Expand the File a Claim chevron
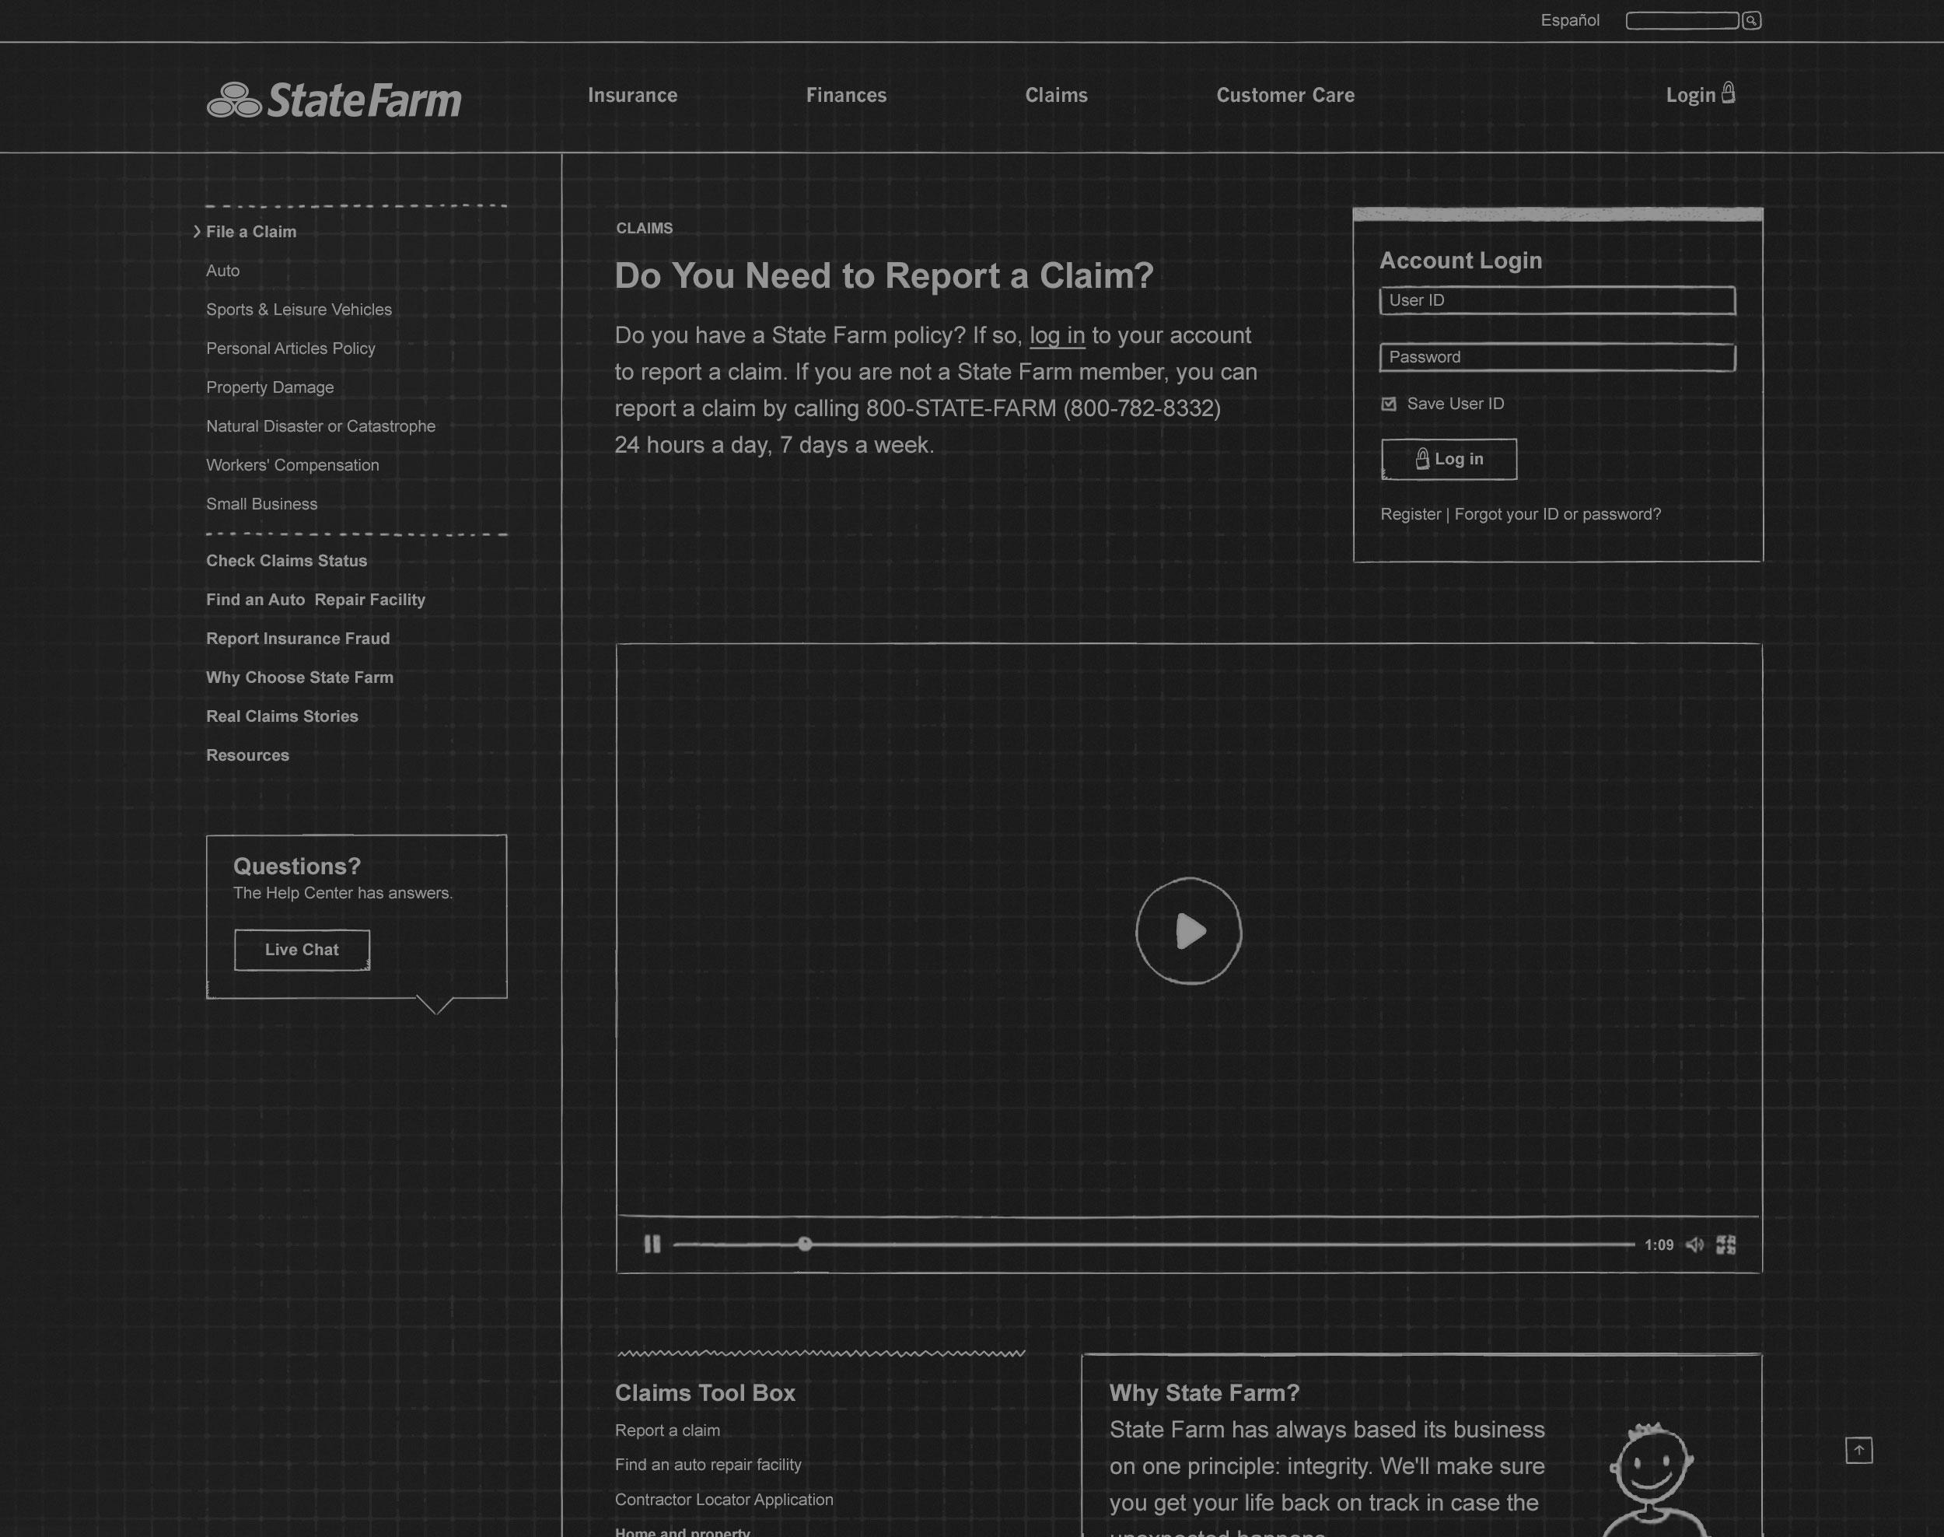Screen dimensions: 1944x1537 [197, 231]
